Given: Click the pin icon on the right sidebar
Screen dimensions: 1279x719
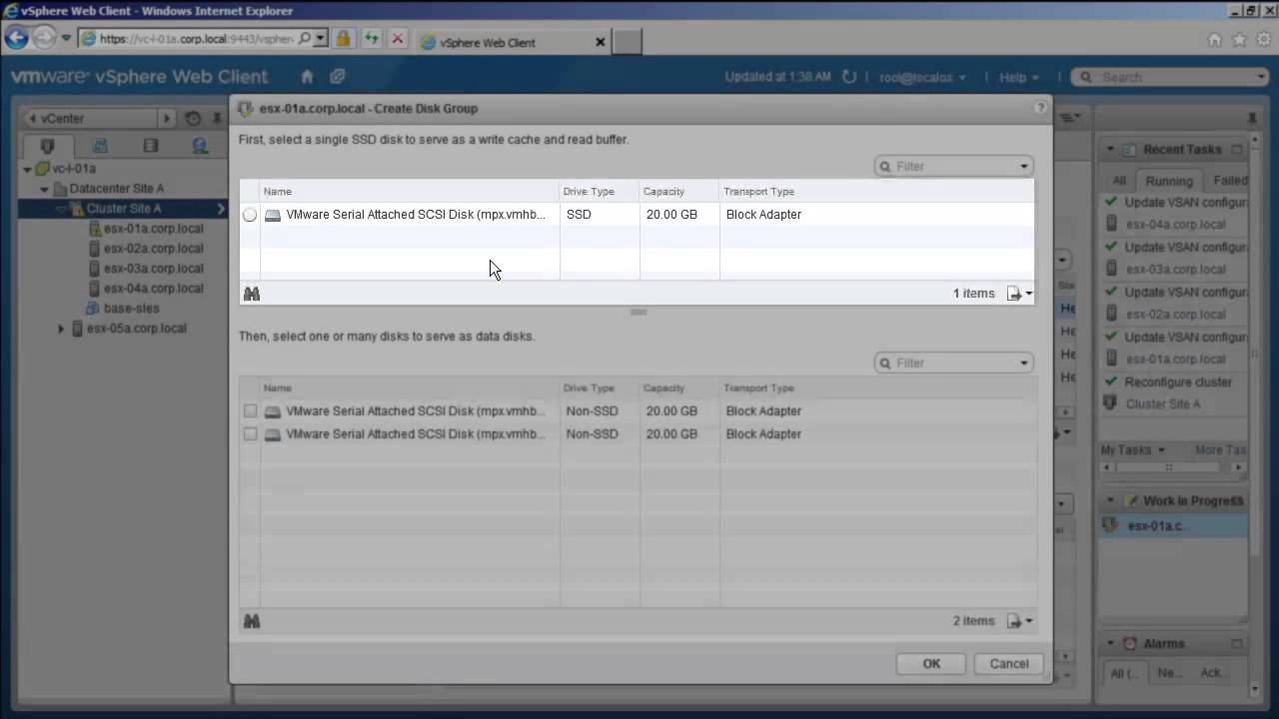Looking at the screenshot, I should click(x=1253, y=118).
